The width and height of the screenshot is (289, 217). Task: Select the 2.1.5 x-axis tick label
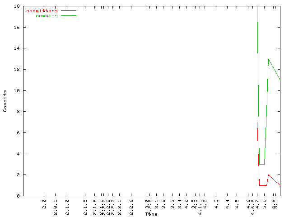coord(85,205)
